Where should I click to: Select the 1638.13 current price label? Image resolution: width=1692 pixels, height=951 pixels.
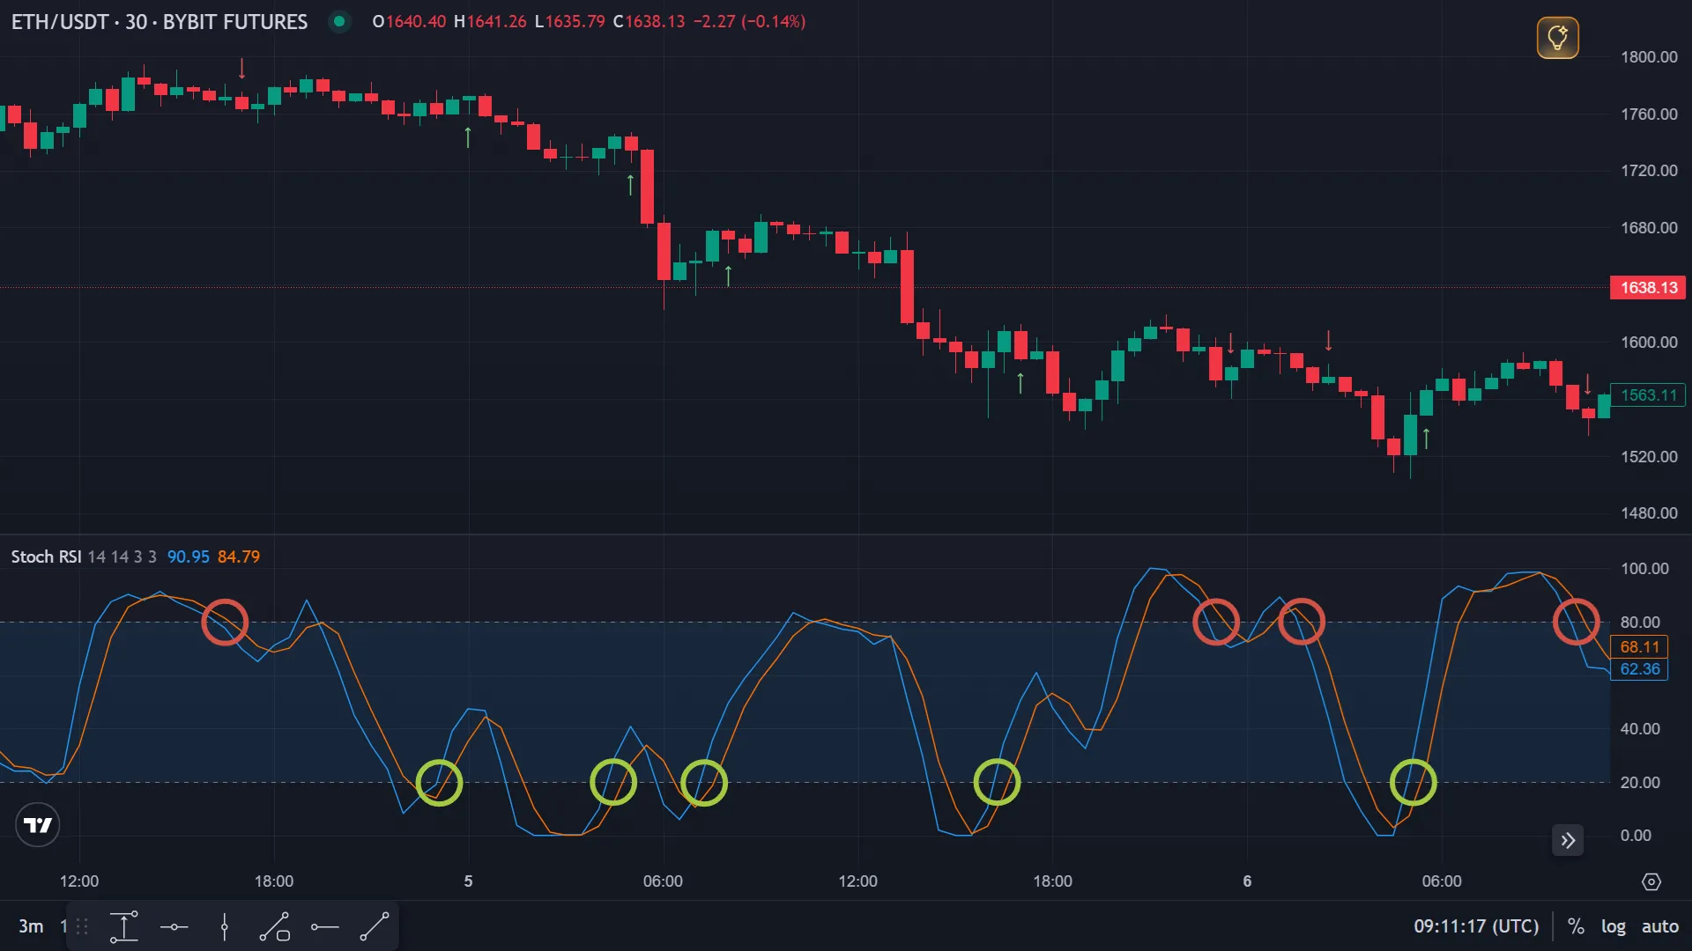(x=1648, y=288)
